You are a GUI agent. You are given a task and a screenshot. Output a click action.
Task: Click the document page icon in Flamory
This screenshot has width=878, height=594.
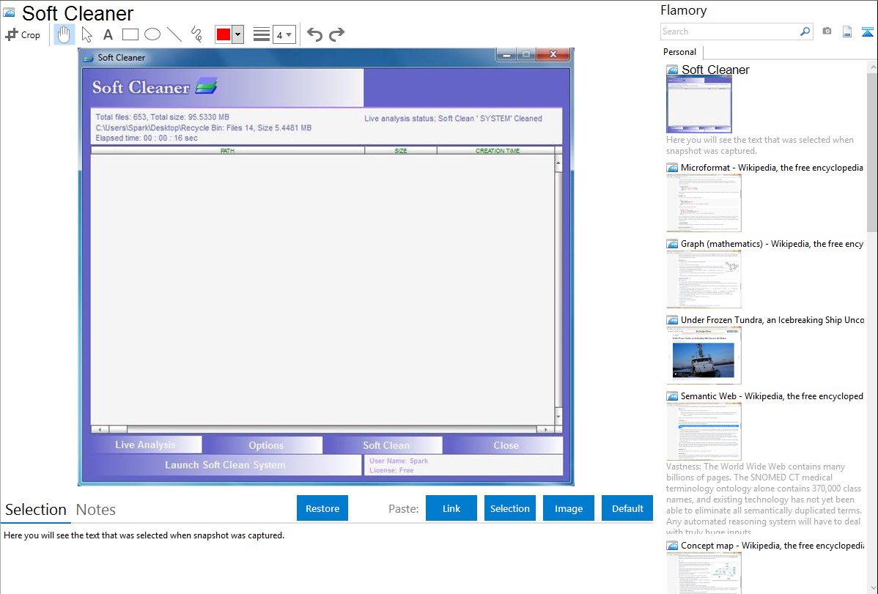(x=847, y=31)
